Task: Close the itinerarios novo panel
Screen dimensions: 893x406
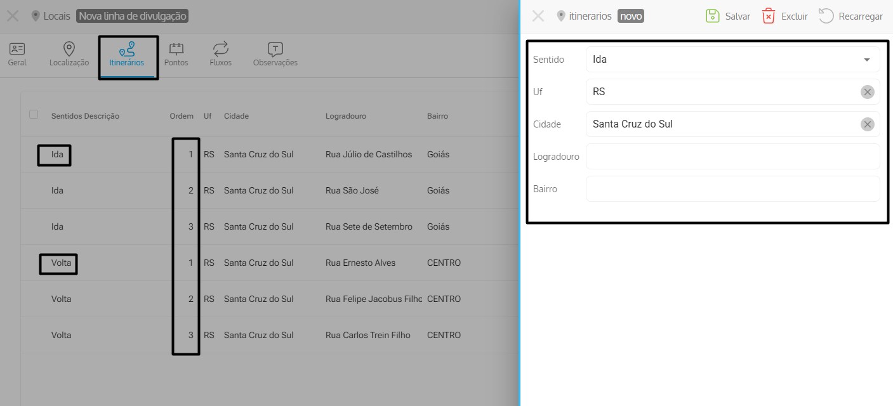Action: click(x=538, y=16)
